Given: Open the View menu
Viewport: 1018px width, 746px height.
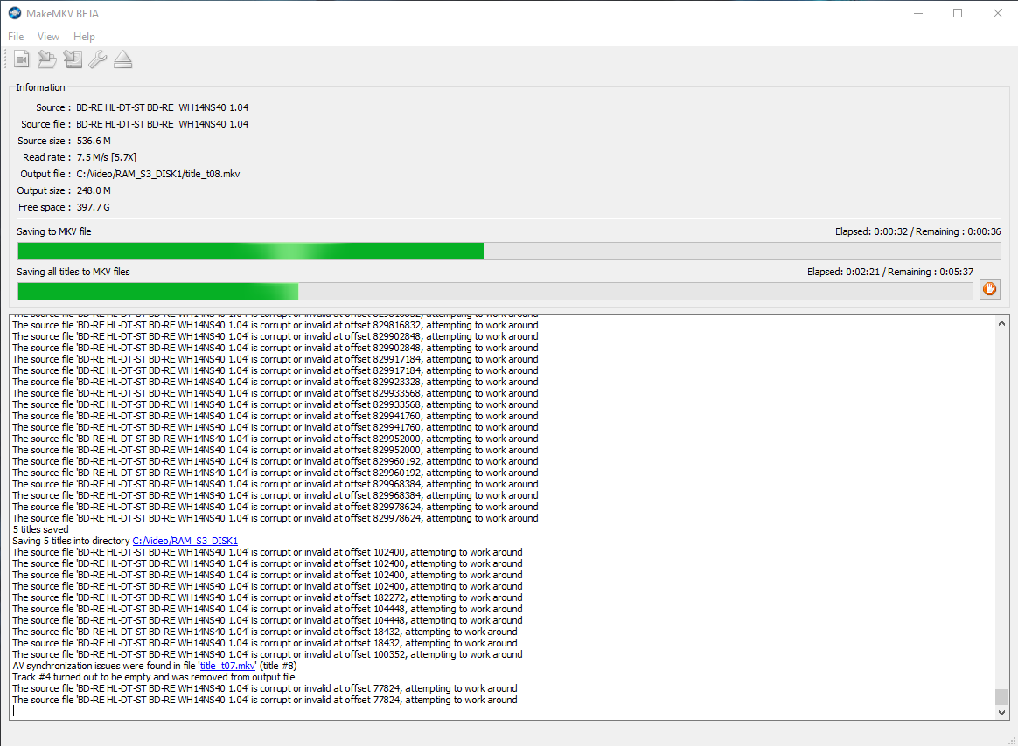Looking at the screenshot, I should 48,37.
